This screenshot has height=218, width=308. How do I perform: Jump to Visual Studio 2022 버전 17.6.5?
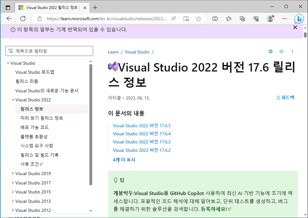click(142, 126)
